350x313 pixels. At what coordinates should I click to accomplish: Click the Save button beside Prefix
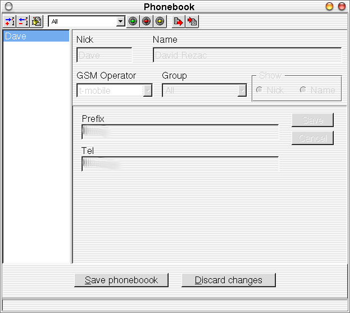pyautogui.click(x=312, y=120)
